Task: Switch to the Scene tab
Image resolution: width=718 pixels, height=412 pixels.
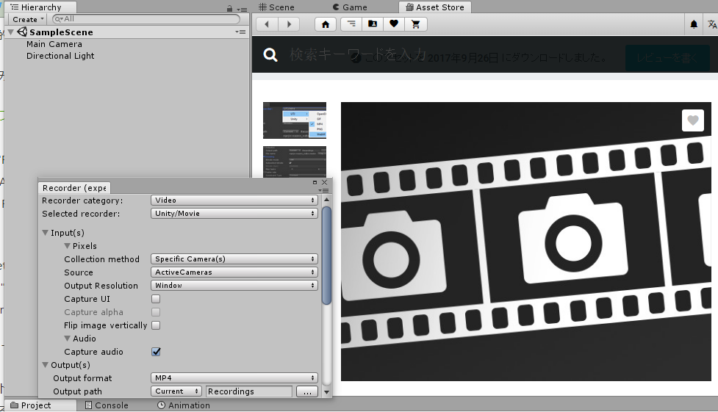Action: (276, 7)
